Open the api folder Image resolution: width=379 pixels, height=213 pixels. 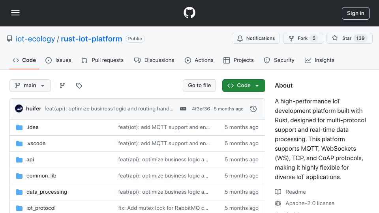[30, 160]
